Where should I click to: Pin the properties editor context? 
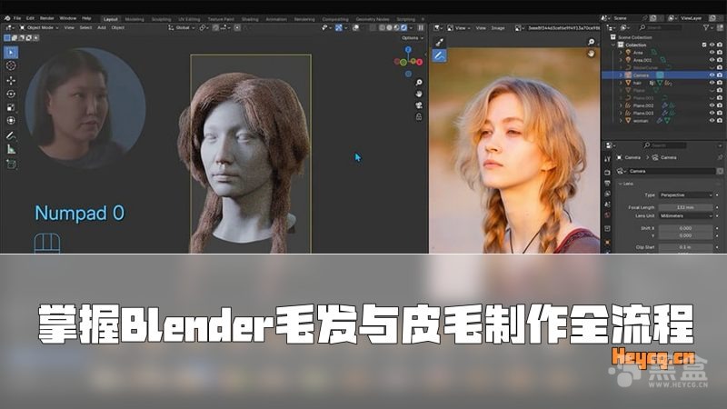tap(720, 157)
